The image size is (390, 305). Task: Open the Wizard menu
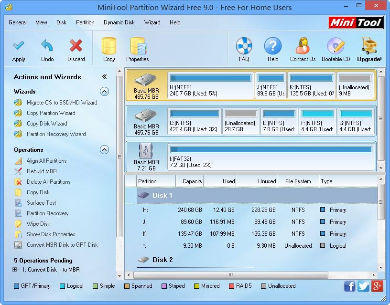(152, 22)
